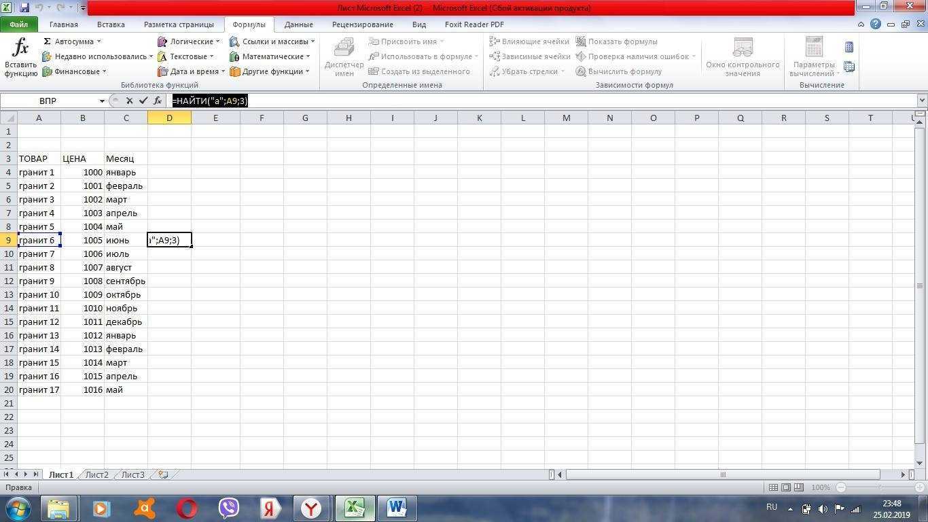928x522 pixels.
Task: Open the Data (Данные) ribbon tab
Action: click(x=298, y=24)
